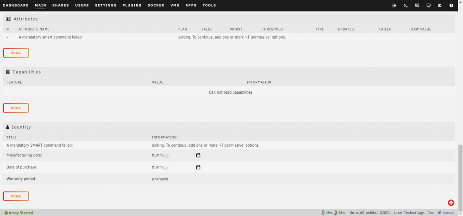Open the Main tab
463x216 pixels.
pyautogui.click(x=40, y=5)
